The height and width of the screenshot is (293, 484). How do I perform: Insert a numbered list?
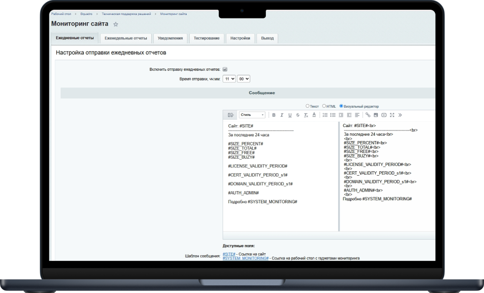(325, 115)
